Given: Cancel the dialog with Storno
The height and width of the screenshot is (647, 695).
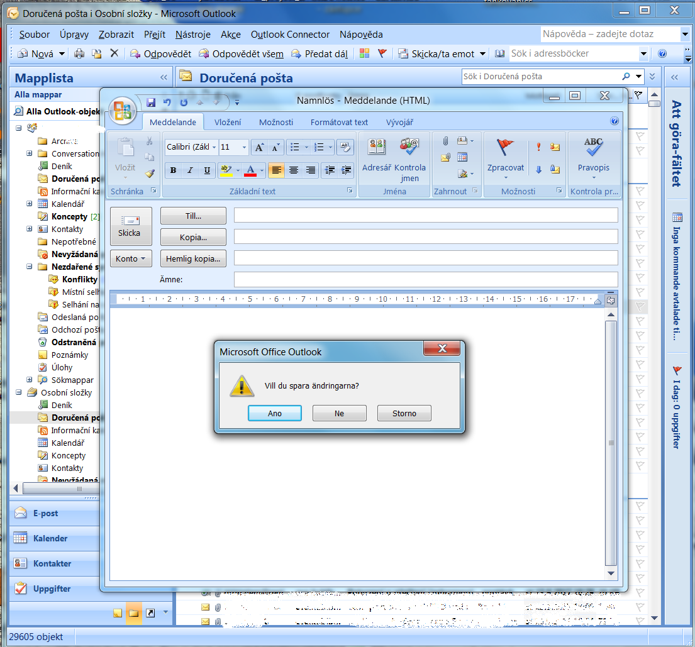Looking at the screenshot, I should pos(404,413).
